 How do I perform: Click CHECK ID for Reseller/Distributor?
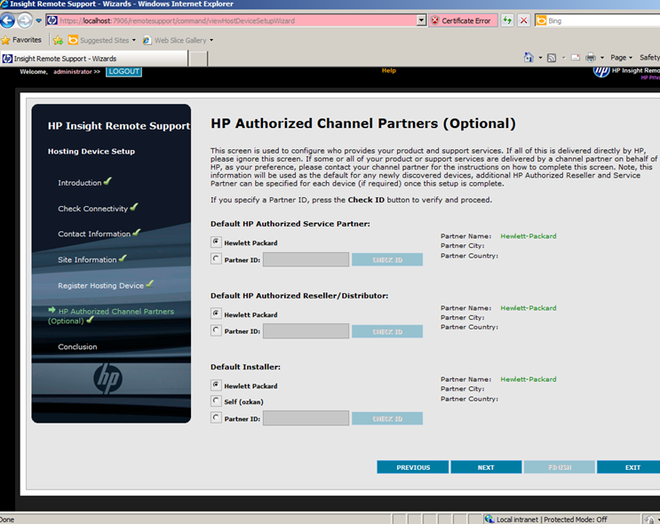tap(387, 331)
